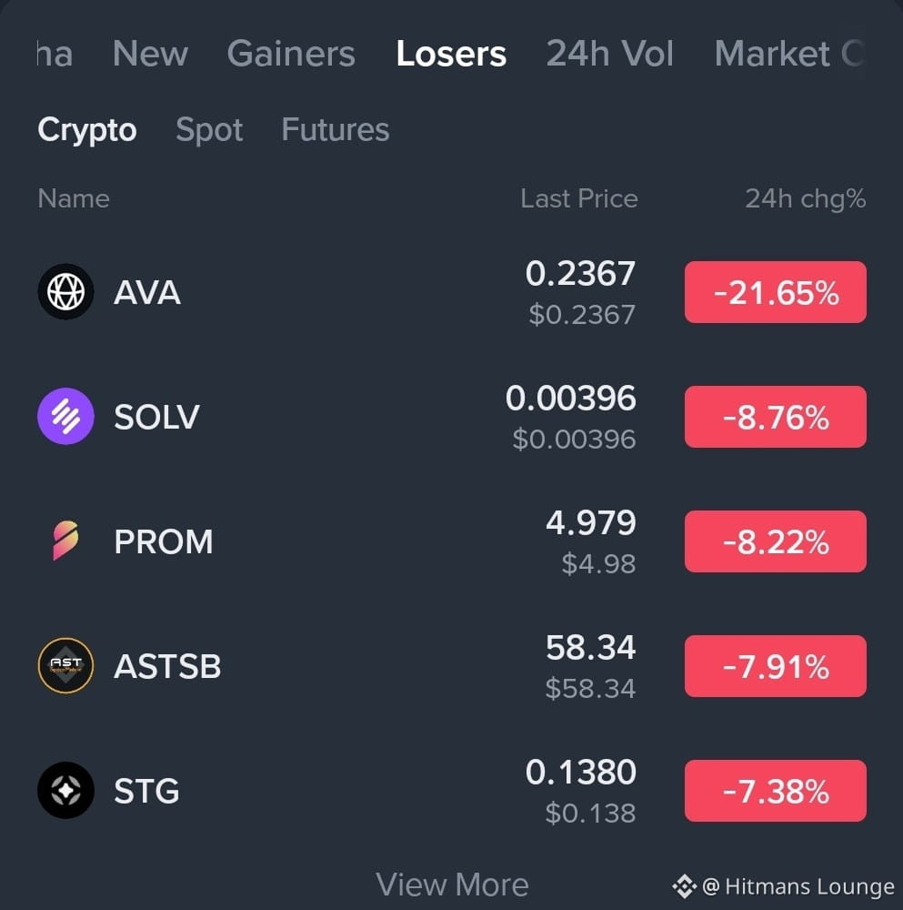Image resolution: width=903 pixels, height=910 pixels.
Task: Open the Market Cap tab
Action: pyautogui.click(x=790, y=54)
